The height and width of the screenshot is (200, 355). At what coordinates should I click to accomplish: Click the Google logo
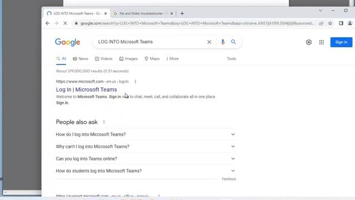pos(68,42)
